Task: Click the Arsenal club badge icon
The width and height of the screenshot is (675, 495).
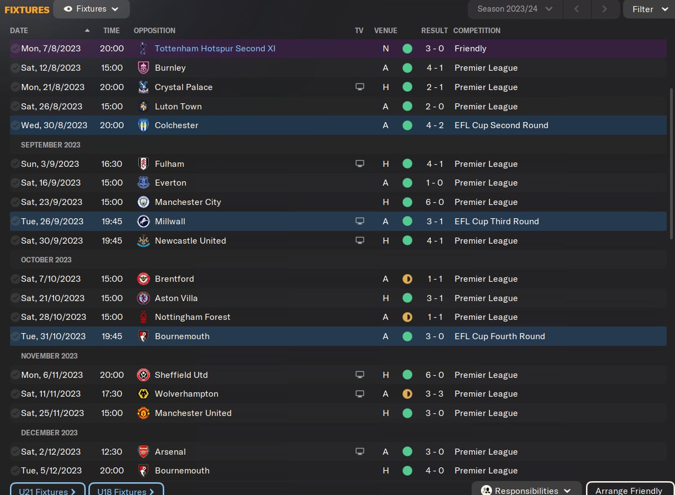Action: [x=143, y=452]
